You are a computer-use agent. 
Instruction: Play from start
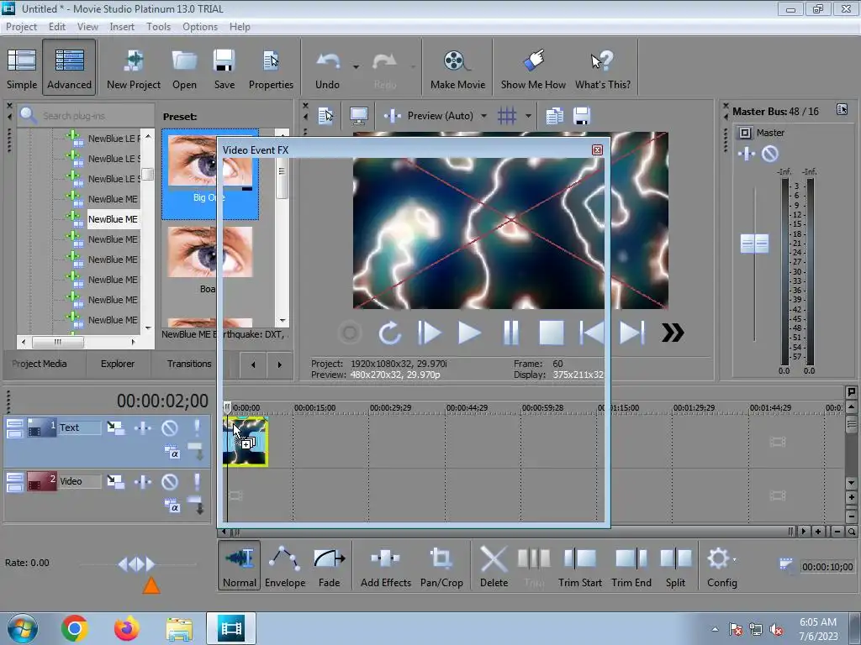point(429,333)
